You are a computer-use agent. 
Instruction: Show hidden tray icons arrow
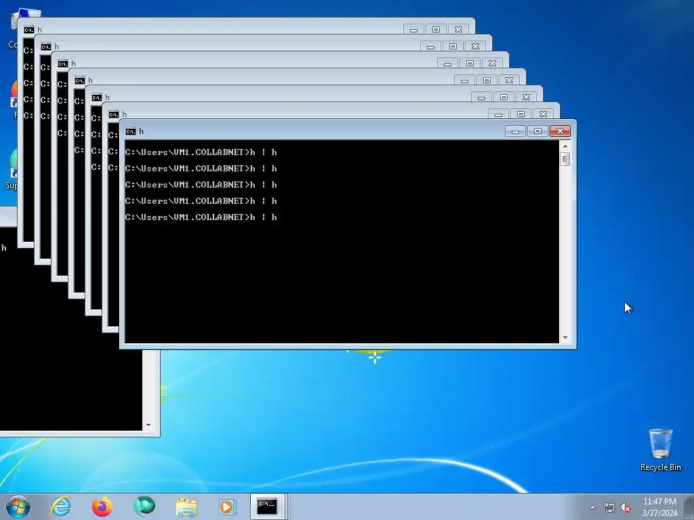592,507
